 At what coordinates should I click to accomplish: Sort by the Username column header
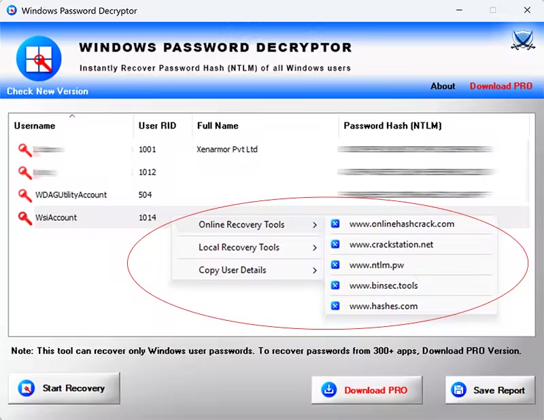pos(35,126)
